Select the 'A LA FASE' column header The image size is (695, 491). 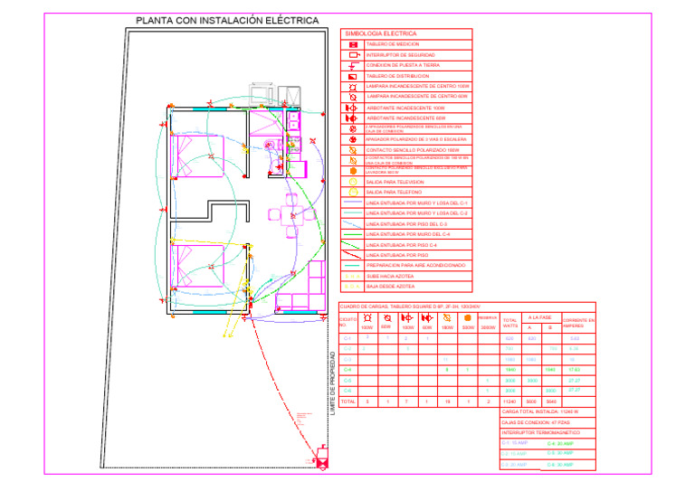[x=539, y=317]
